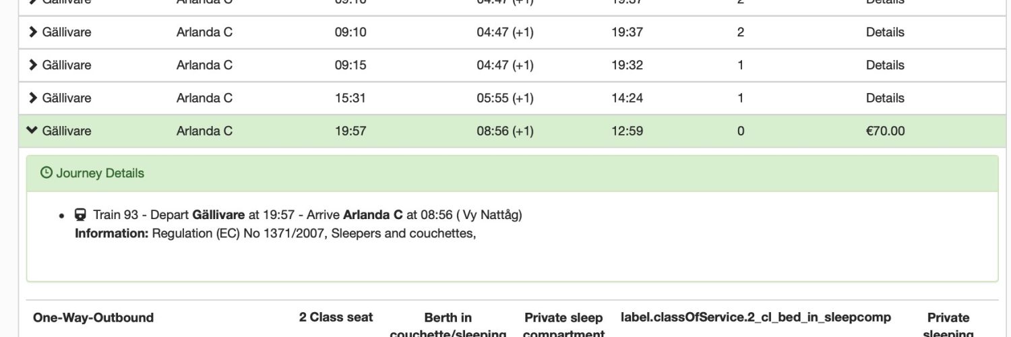
Task: Collapse the 19:57 Gällivare journey chevron
Action: [32, 131]
